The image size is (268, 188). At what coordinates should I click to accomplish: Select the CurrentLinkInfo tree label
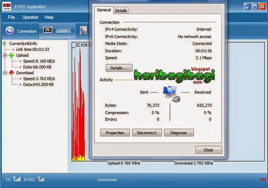click(23, 44)
